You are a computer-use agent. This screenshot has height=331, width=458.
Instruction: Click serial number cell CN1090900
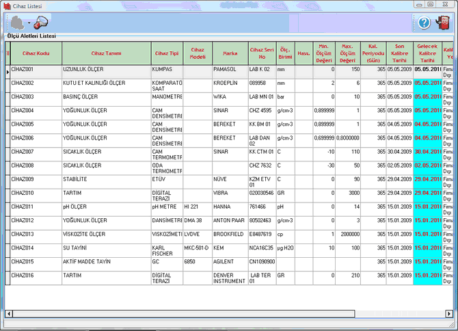[x=262, y=264]
